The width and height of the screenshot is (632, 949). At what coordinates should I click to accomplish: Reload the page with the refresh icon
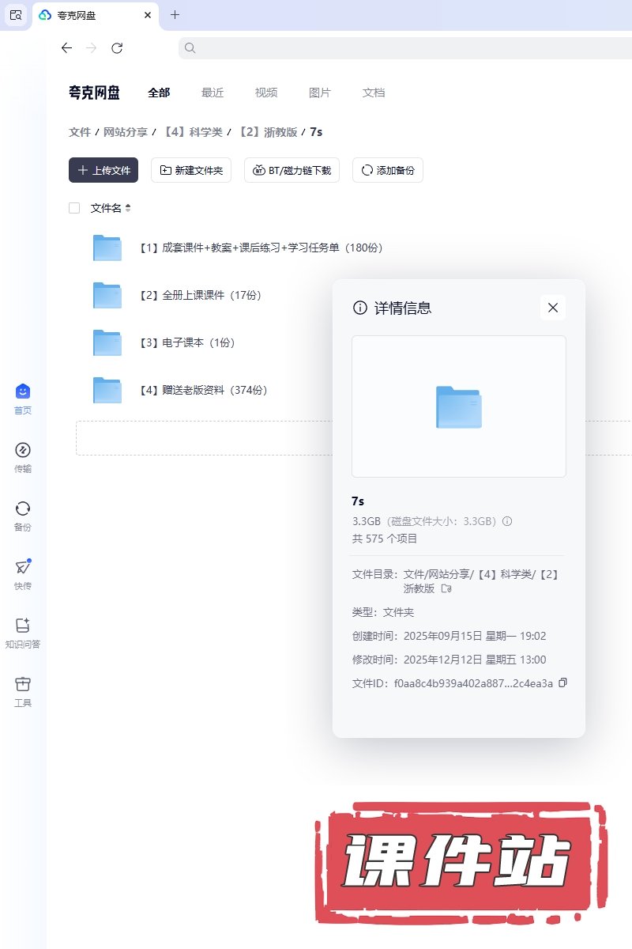click(117, 48)
